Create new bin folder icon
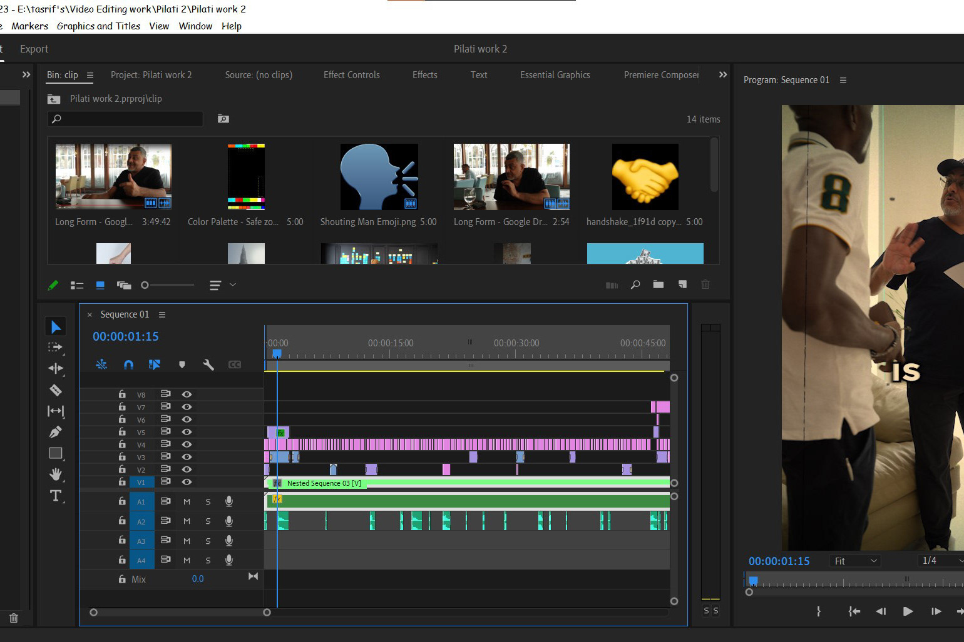Image resolution: width=964 pixels, height=642 pixels. point(658,284)
